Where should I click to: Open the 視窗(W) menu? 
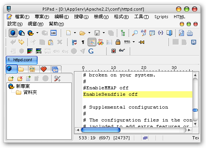36,24
